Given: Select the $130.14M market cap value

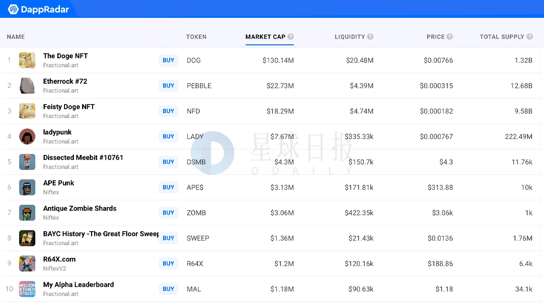Looking at the screenshot, I should point(278,60).
